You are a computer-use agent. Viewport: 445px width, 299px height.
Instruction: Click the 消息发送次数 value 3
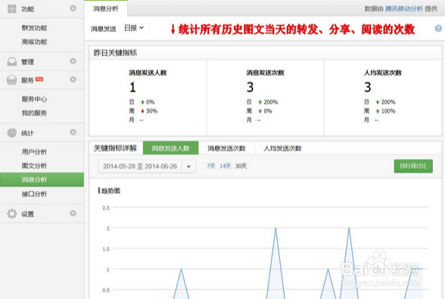tap(250, 87)
